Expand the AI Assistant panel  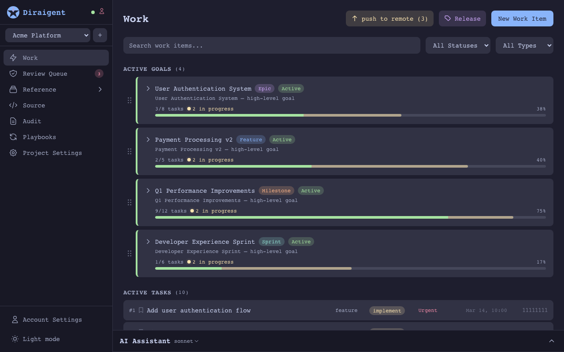click(551, 341)
